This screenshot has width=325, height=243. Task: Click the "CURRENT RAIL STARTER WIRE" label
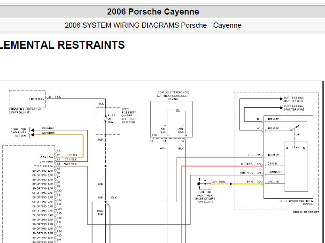click(x=294, y=108)
